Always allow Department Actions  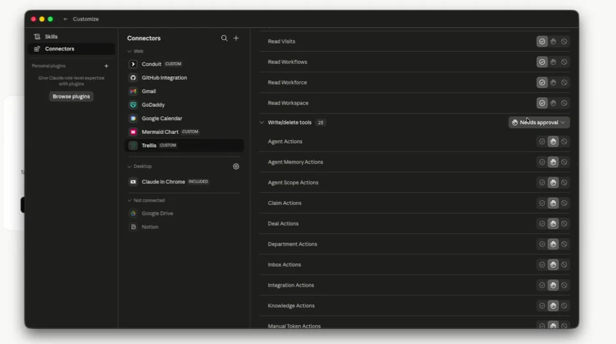point(542,244)
